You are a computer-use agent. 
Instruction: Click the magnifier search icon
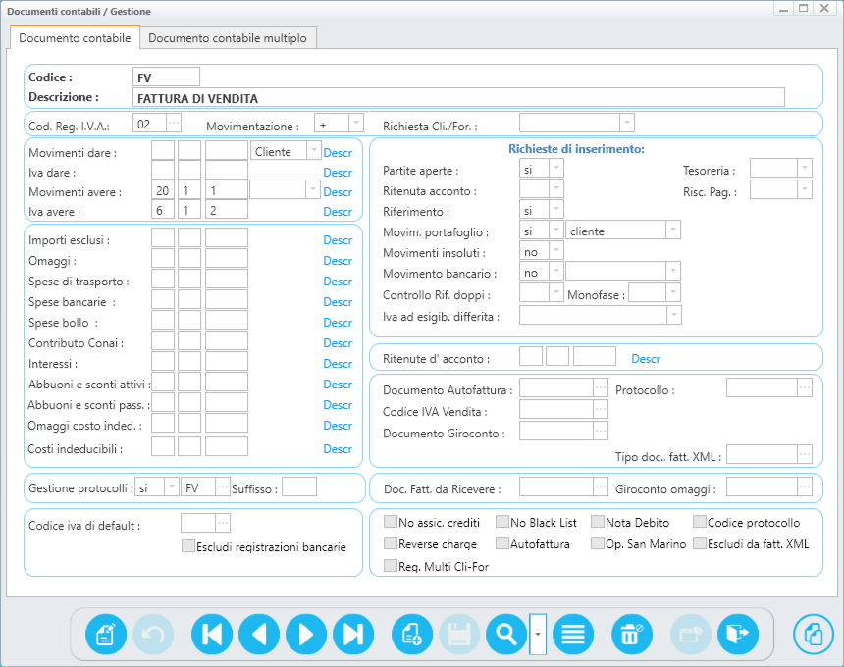(x=506, y=634)
